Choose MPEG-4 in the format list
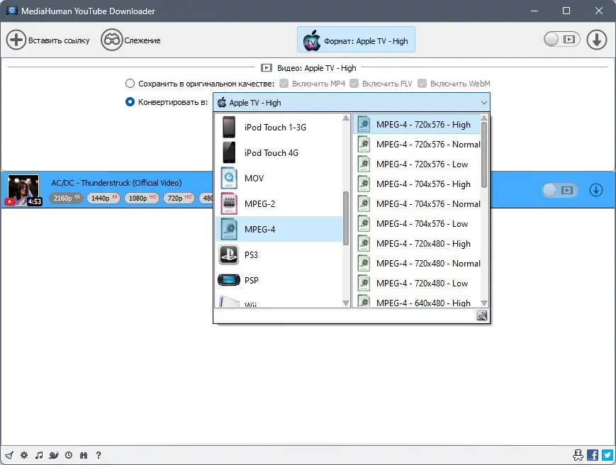Screen dimensions: 616x465 279,229
